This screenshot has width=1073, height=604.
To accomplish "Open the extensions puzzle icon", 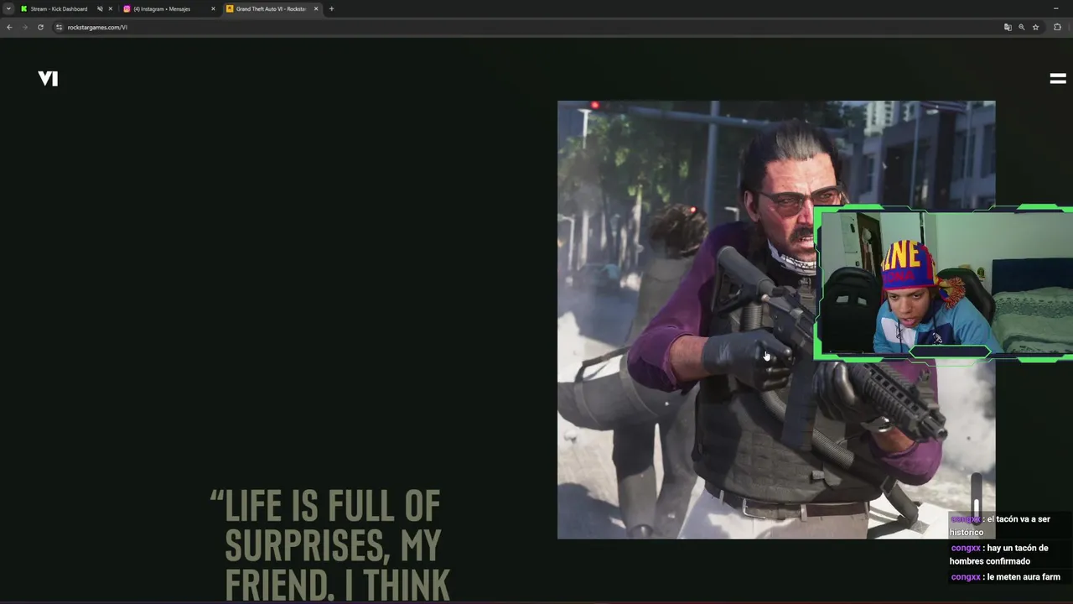I will click(1057, 27).
